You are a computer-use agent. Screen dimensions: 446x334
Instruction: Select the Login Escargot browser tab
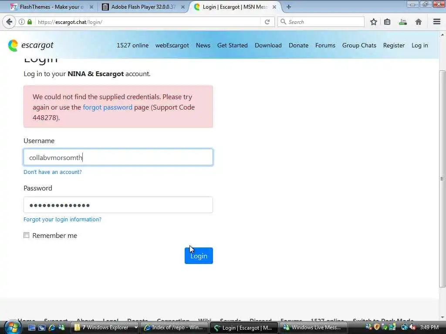[235, 7]
